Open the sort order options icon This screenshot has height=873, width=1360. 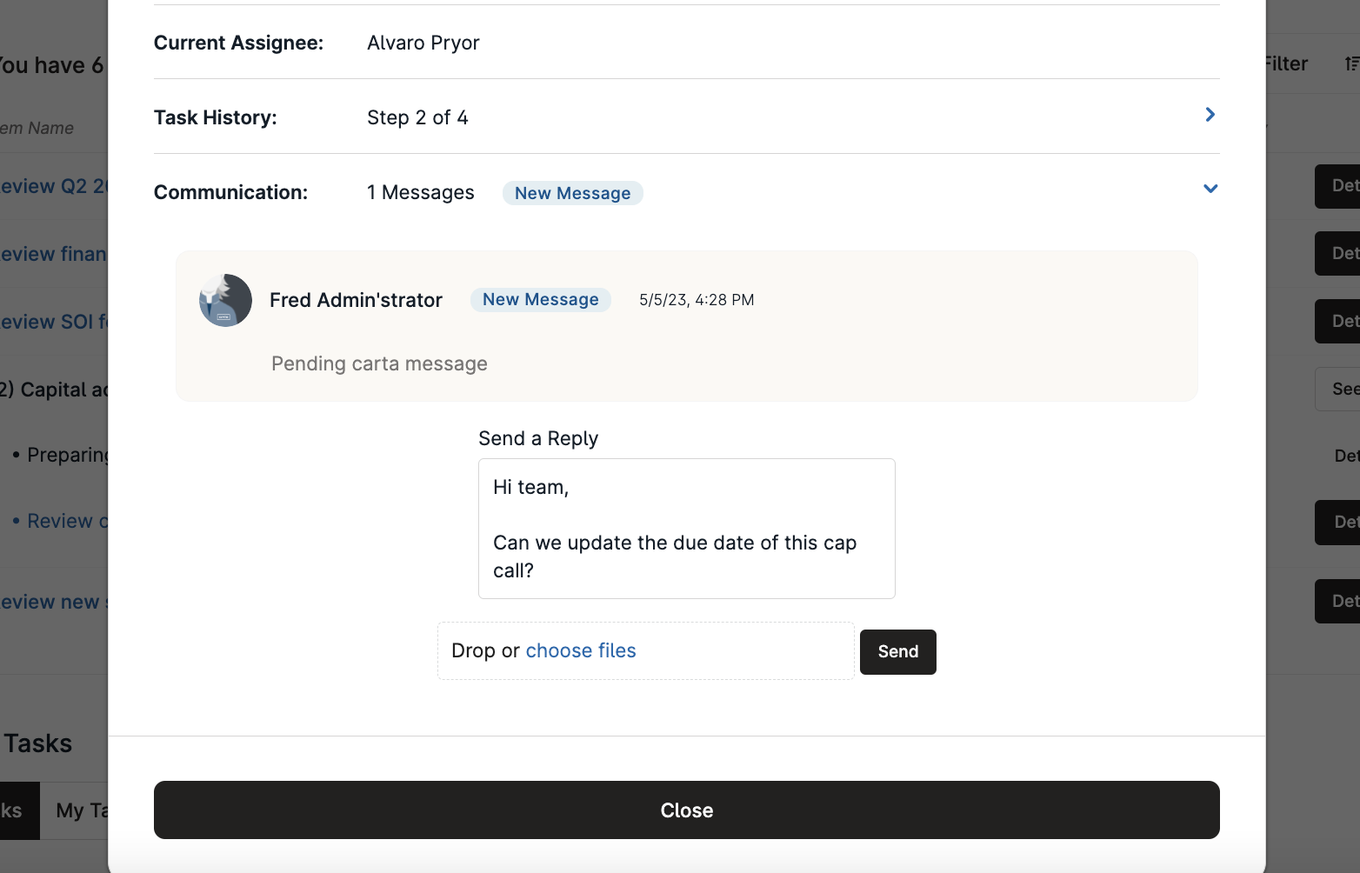[x=1350, y=63]
